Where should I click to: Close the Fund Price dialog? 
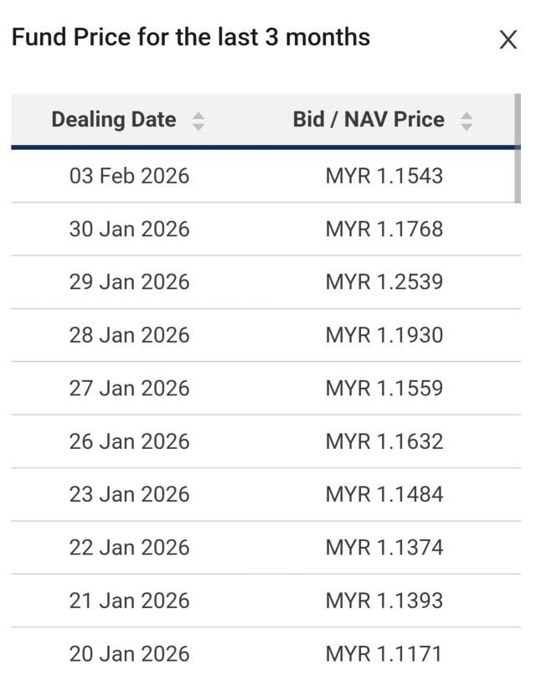tap(508, 39)
